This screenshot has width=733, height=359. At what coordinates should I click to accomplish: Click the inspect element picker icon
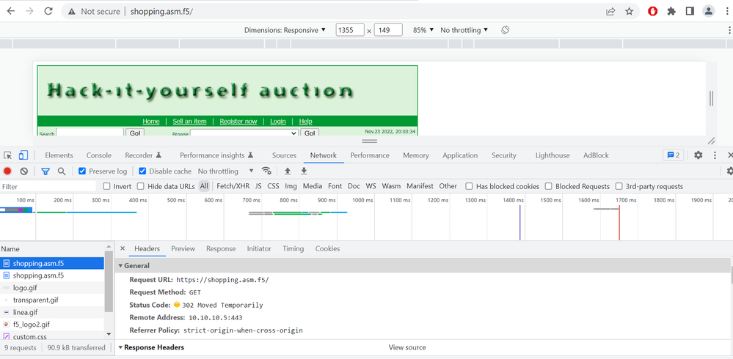(x=8, y=155)
